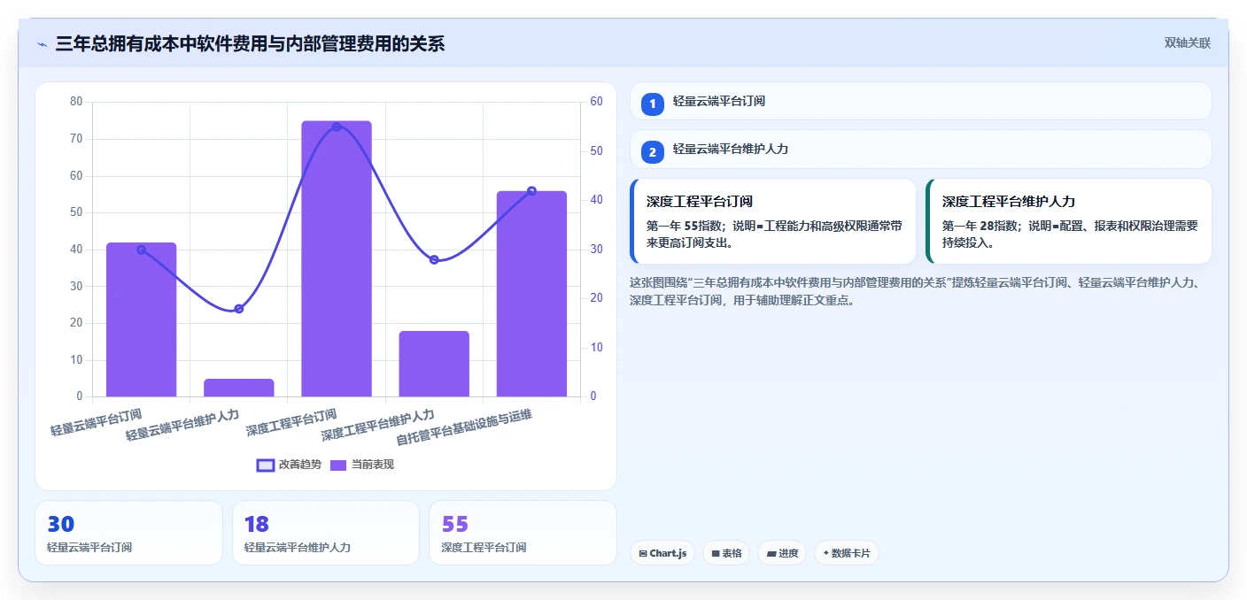Click the stat card showing 55

click(x=523, y=533)
